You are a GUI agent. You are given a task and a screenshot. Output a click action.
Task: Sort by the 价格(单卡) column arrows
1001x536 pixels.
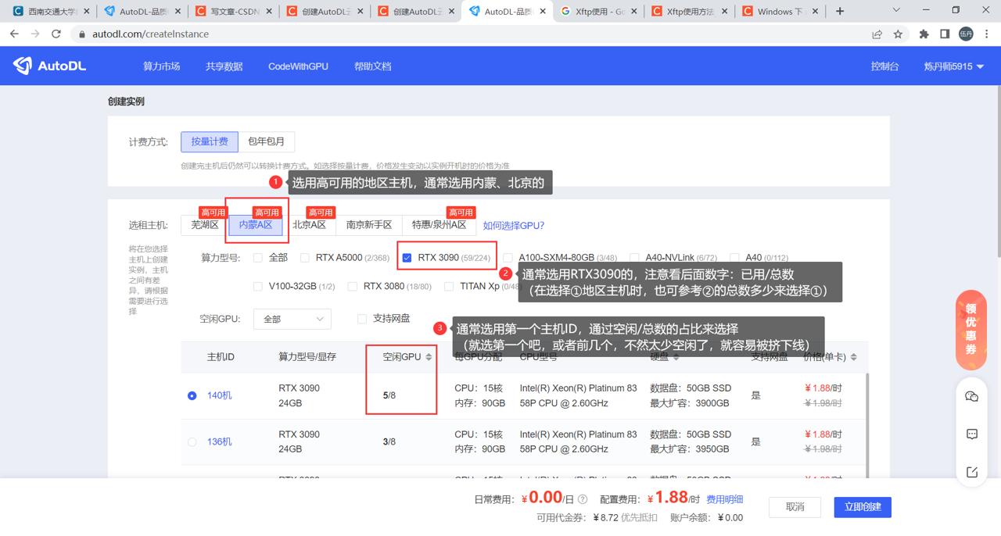[x=853, y=357]
